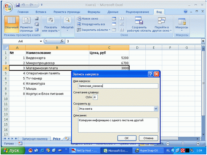This screenshot has height=155, width=207.
Task: Click the macro dialog help button
Action: 151,74
